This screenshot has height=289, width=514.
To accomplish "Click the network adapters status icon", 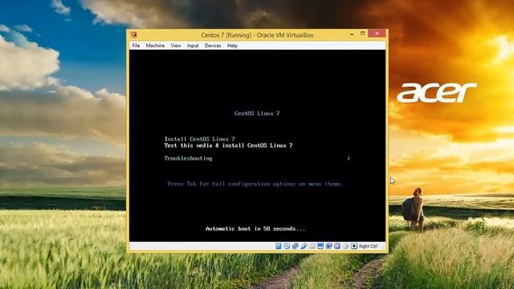I will tap(296, 246).
